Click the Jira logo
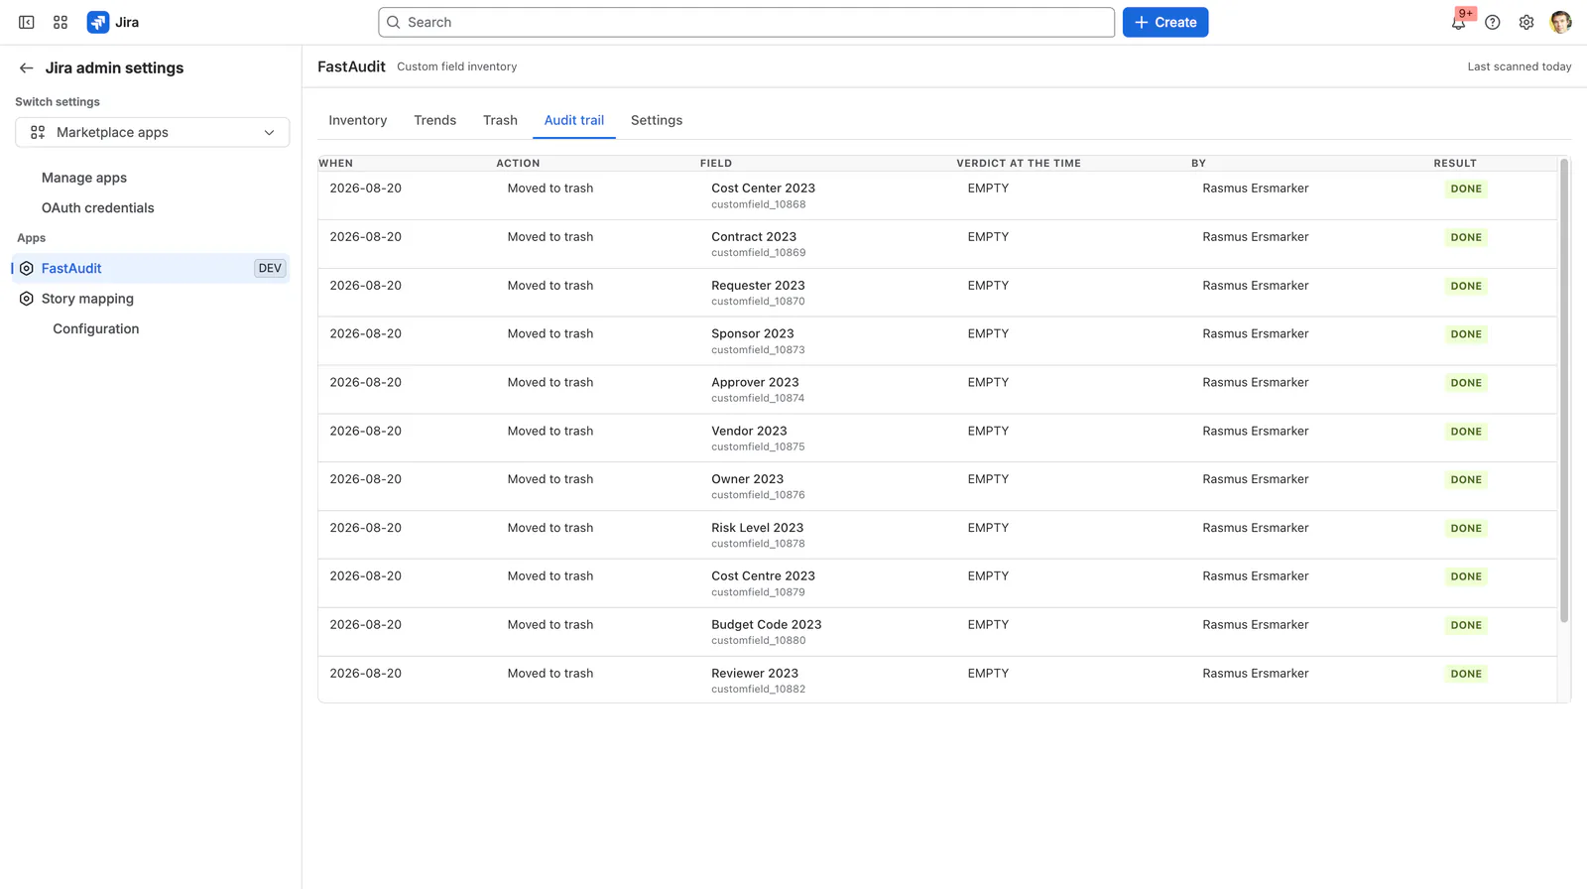The image size is (1587, 889). tap(113, 22)
